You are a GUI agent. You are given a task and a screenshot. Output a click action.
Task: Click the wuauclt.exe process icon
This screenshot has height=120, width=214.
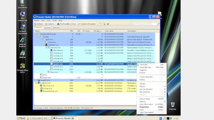point(39,80)
